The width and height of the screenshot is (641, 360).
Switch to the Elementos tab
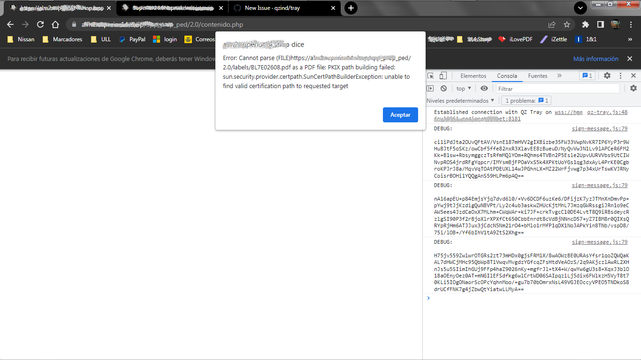pyautogui.click(x=473, y=75)
